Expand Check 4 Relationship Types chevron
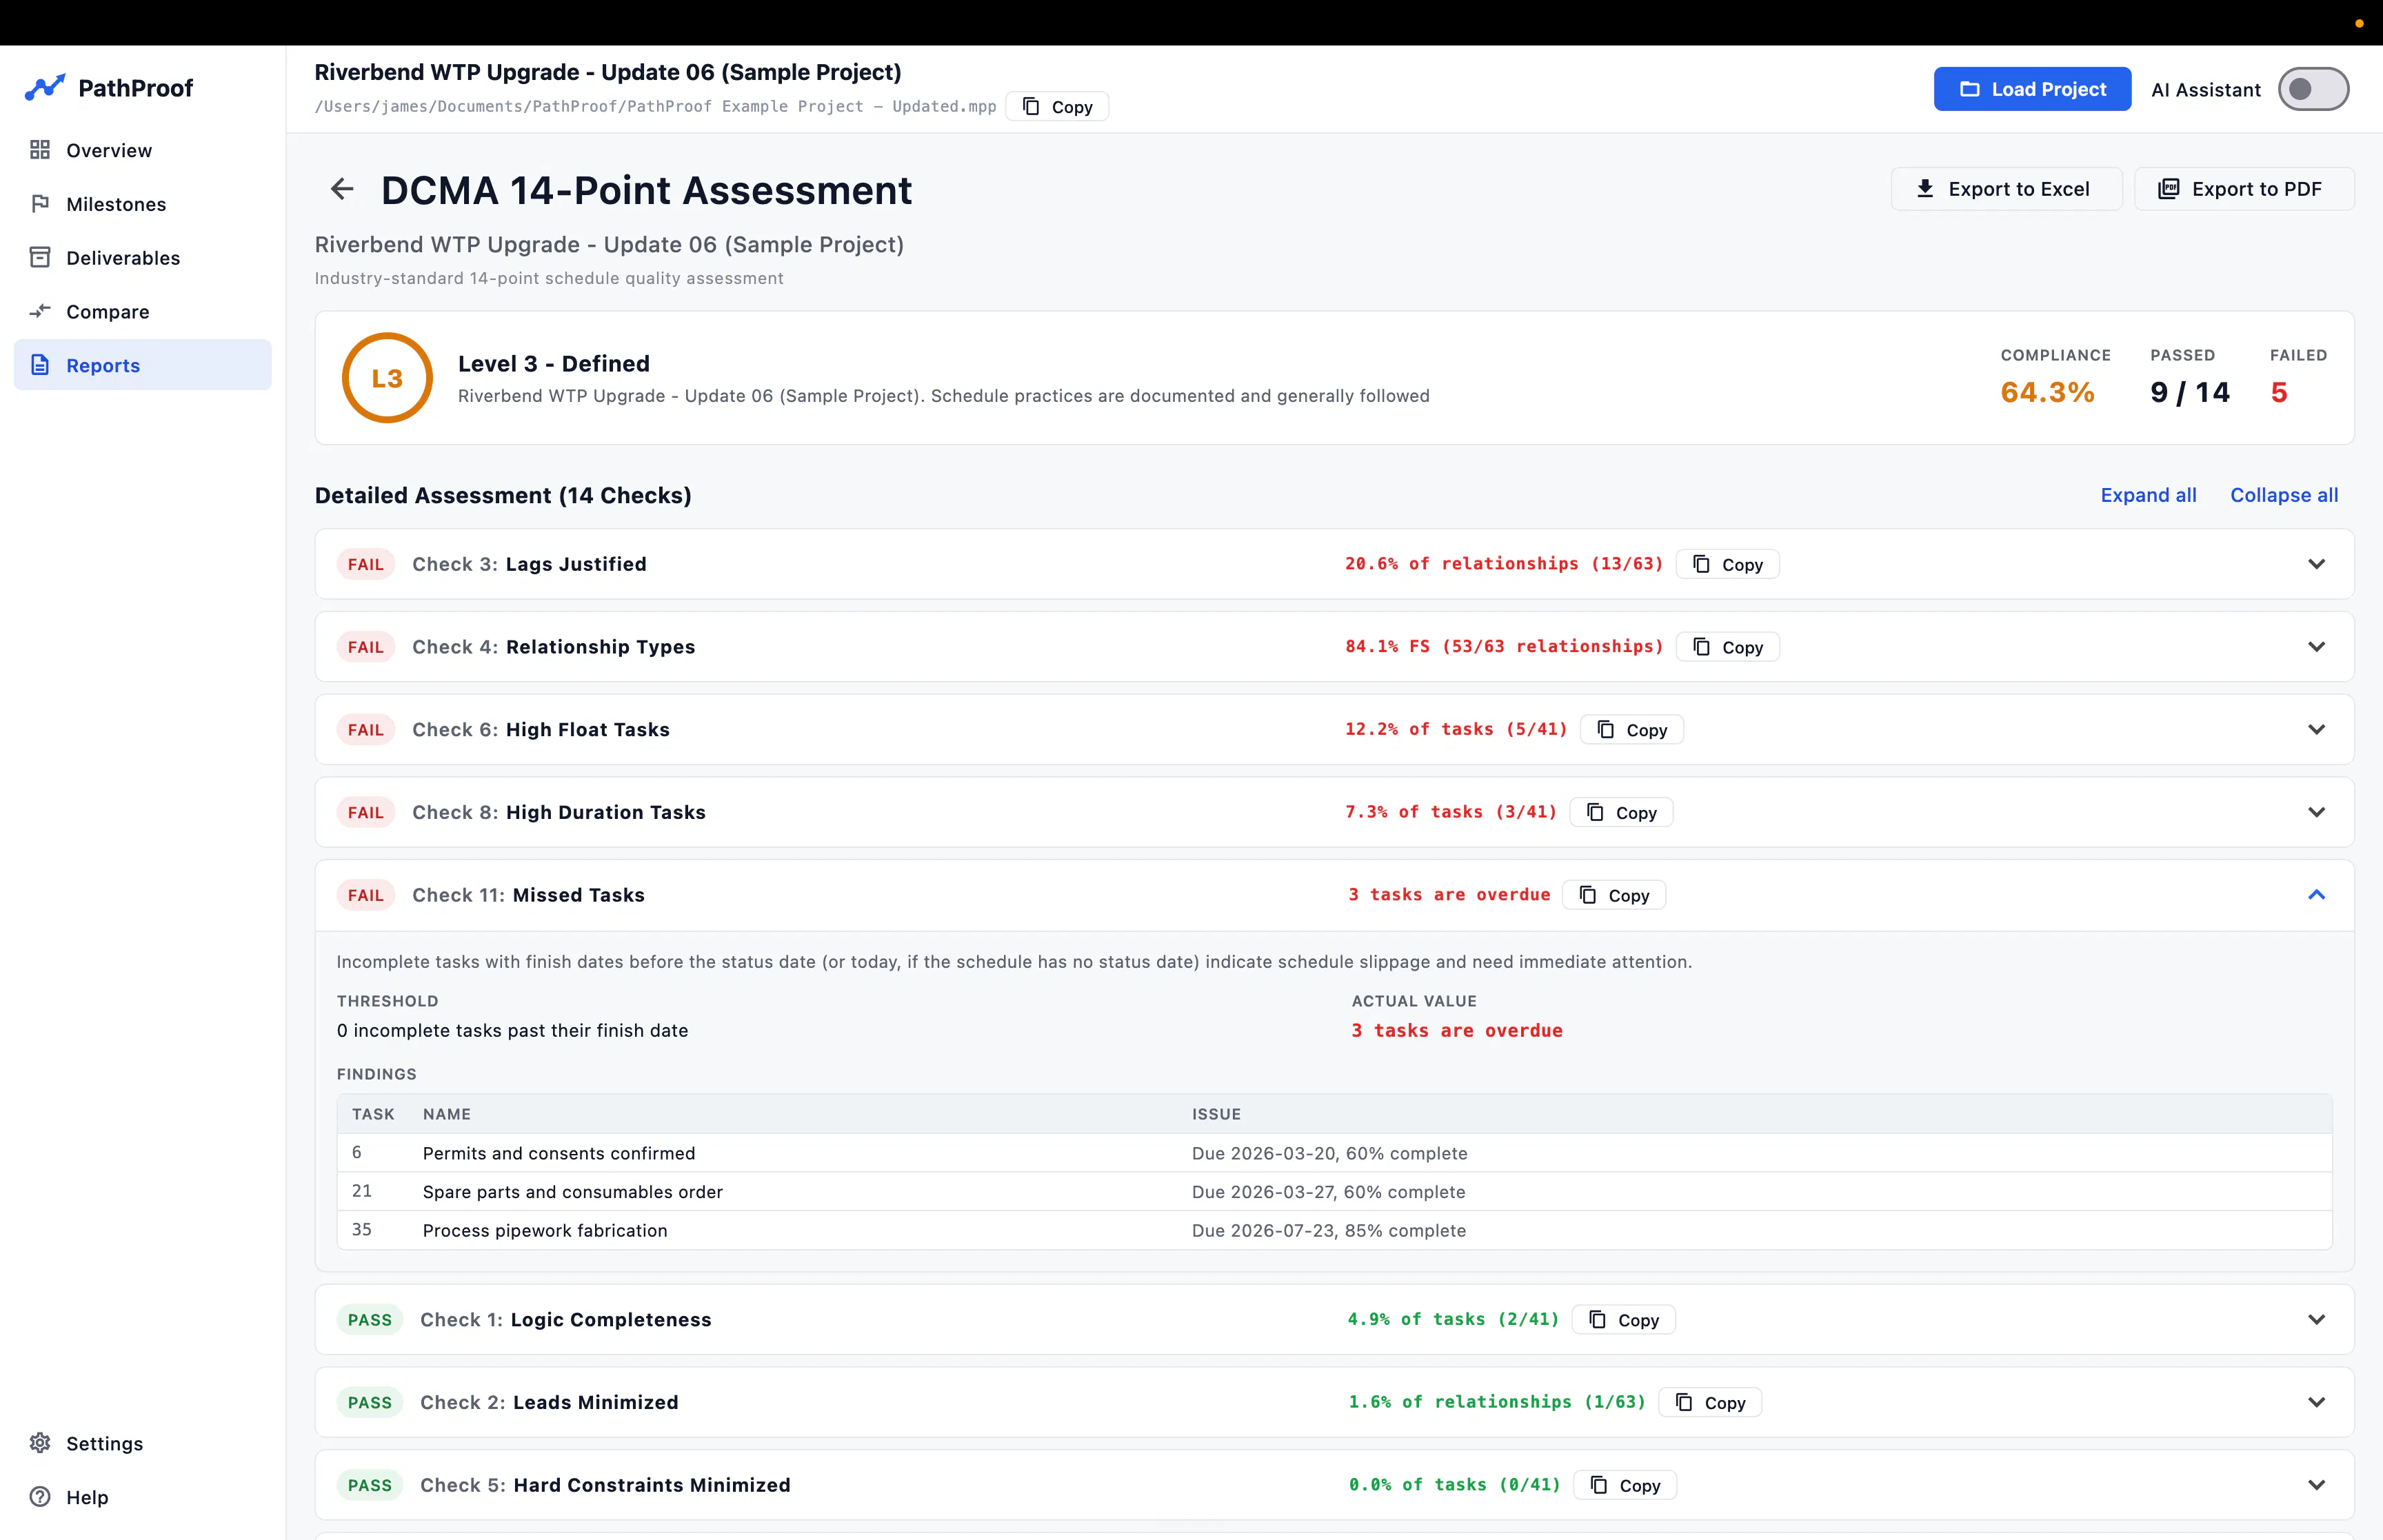Image resolution: width=2383 pixels, height=1540 pixels. pos(2316,647)
